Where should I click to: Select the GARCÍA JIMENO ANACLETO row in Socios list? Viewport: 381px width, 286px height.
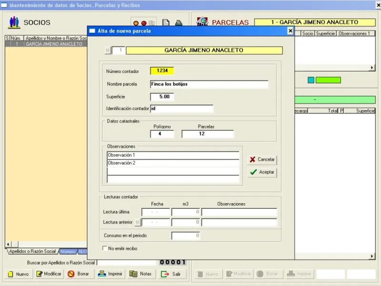[46, 44]
